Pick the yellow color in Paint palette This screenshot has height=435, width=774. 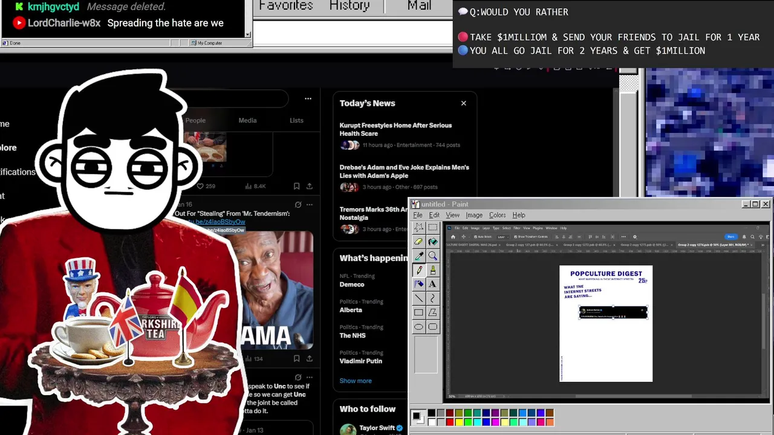459,422
